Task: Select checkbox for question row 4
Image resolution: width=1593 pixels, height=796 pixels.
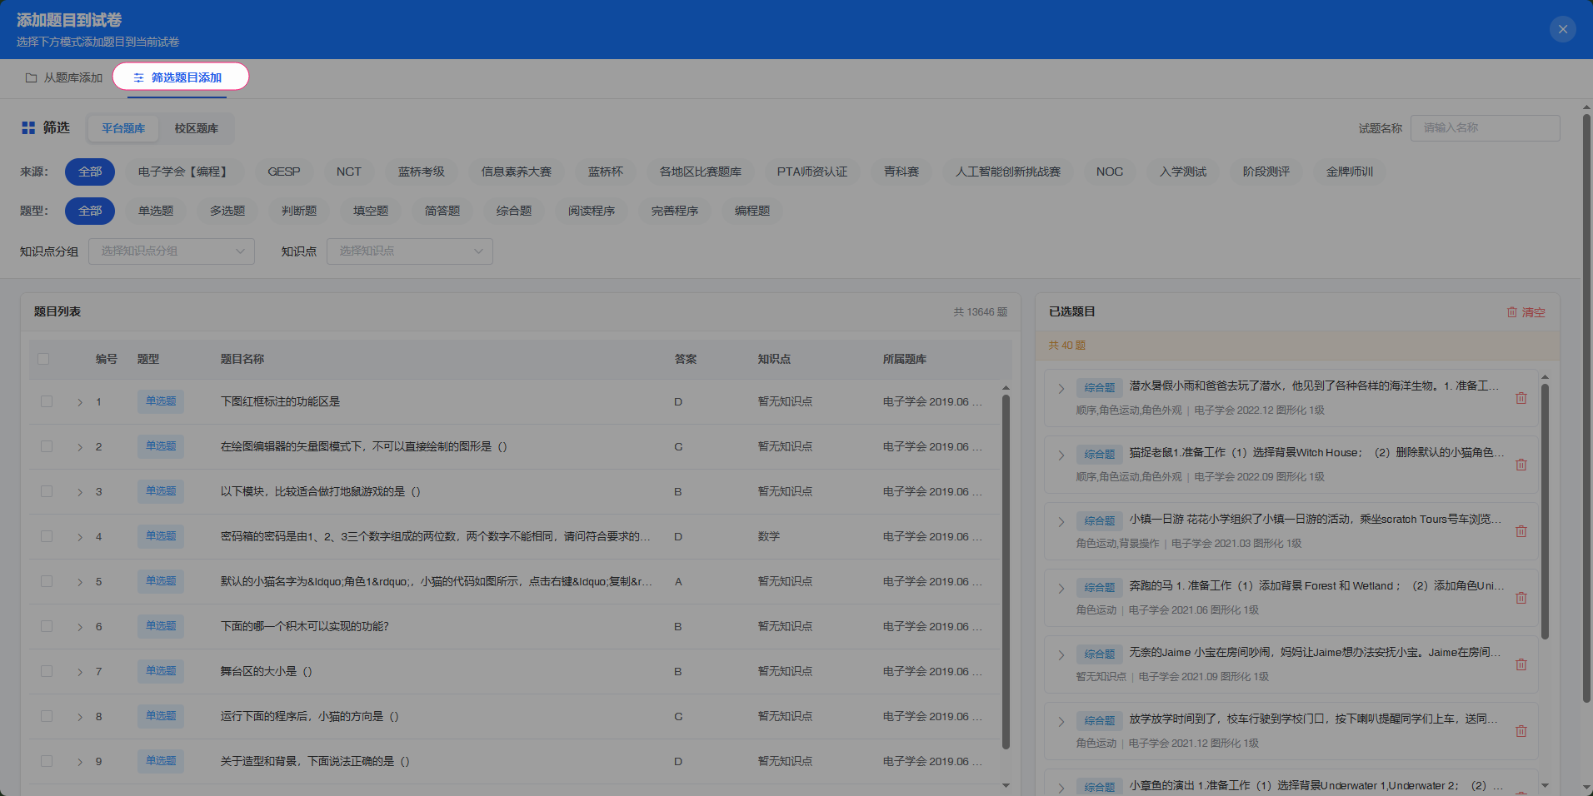Action: pos(47,536)
